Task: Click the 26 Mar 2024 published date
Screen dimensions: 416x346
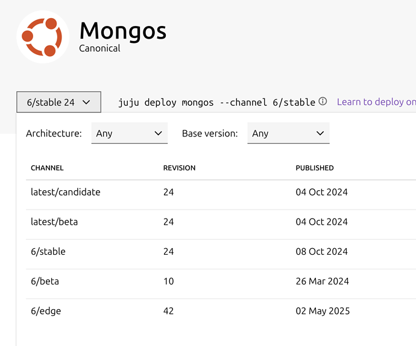Action: (323, 281)
